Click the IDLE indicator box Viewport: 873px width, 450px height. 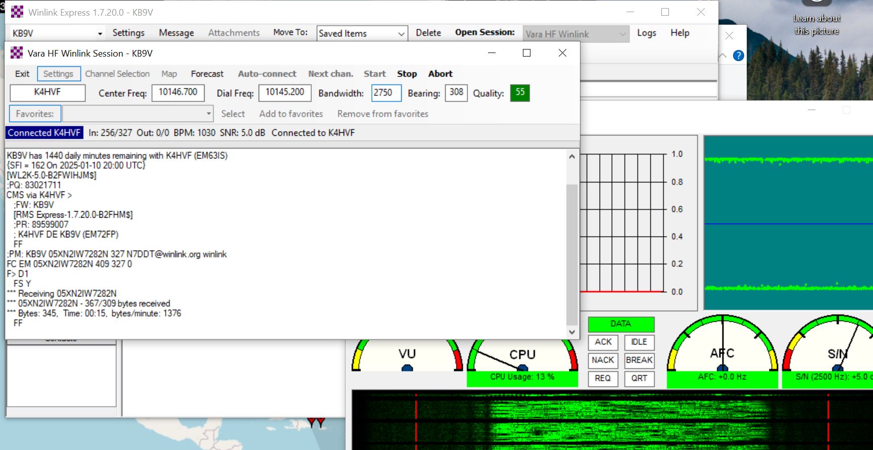pos(639,342)
